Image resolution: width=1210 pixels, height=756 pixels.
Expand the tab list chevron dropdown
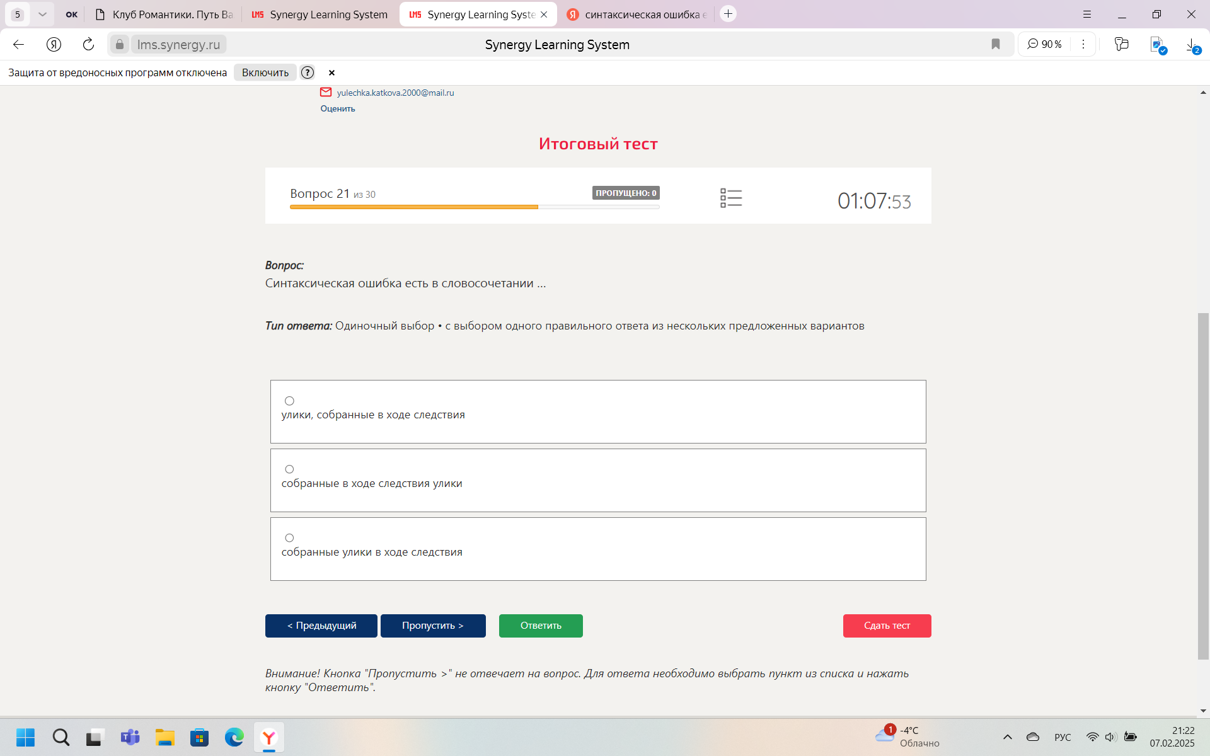[x=42, y=14]
